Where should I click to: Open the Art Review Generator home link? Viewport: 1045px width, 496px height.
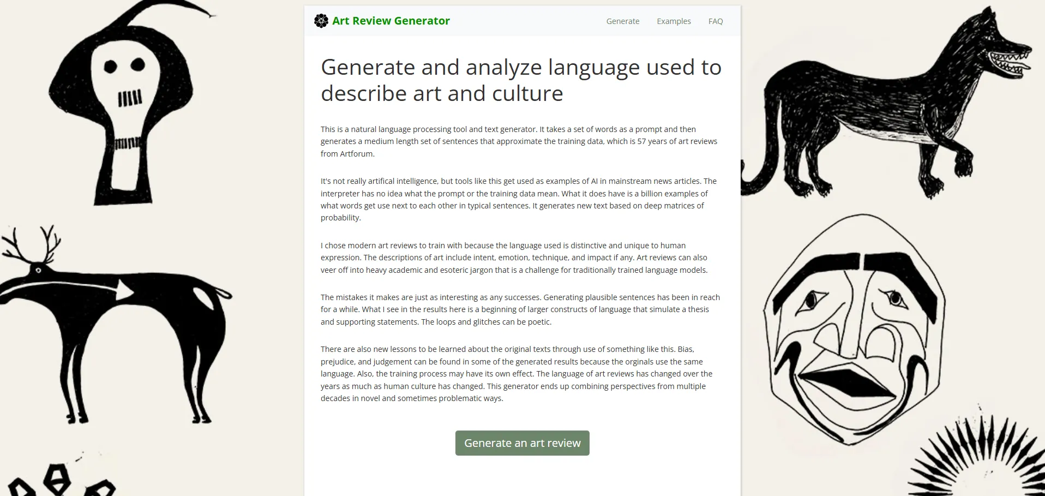click(x=391, y=21)
